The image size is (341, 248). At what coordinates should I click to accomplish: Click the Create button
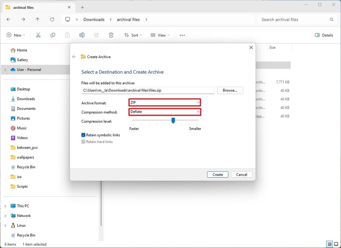point(217,174)
